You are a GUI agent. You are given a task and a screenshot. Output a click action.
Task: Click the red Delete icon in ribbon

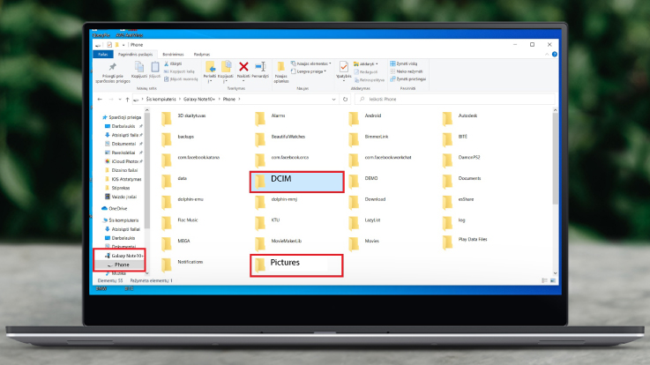pyautogui.click(x=243, y=67)
